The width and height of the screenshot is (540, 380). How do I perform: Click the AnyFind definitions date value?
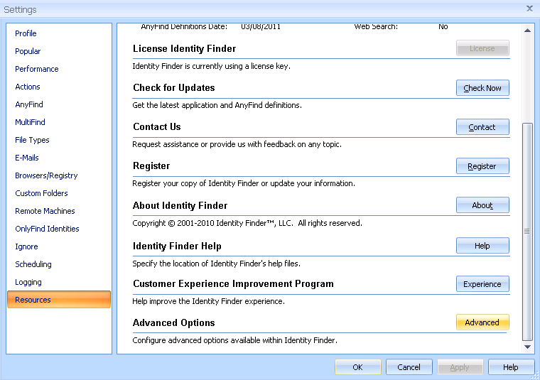pos(261,26)
